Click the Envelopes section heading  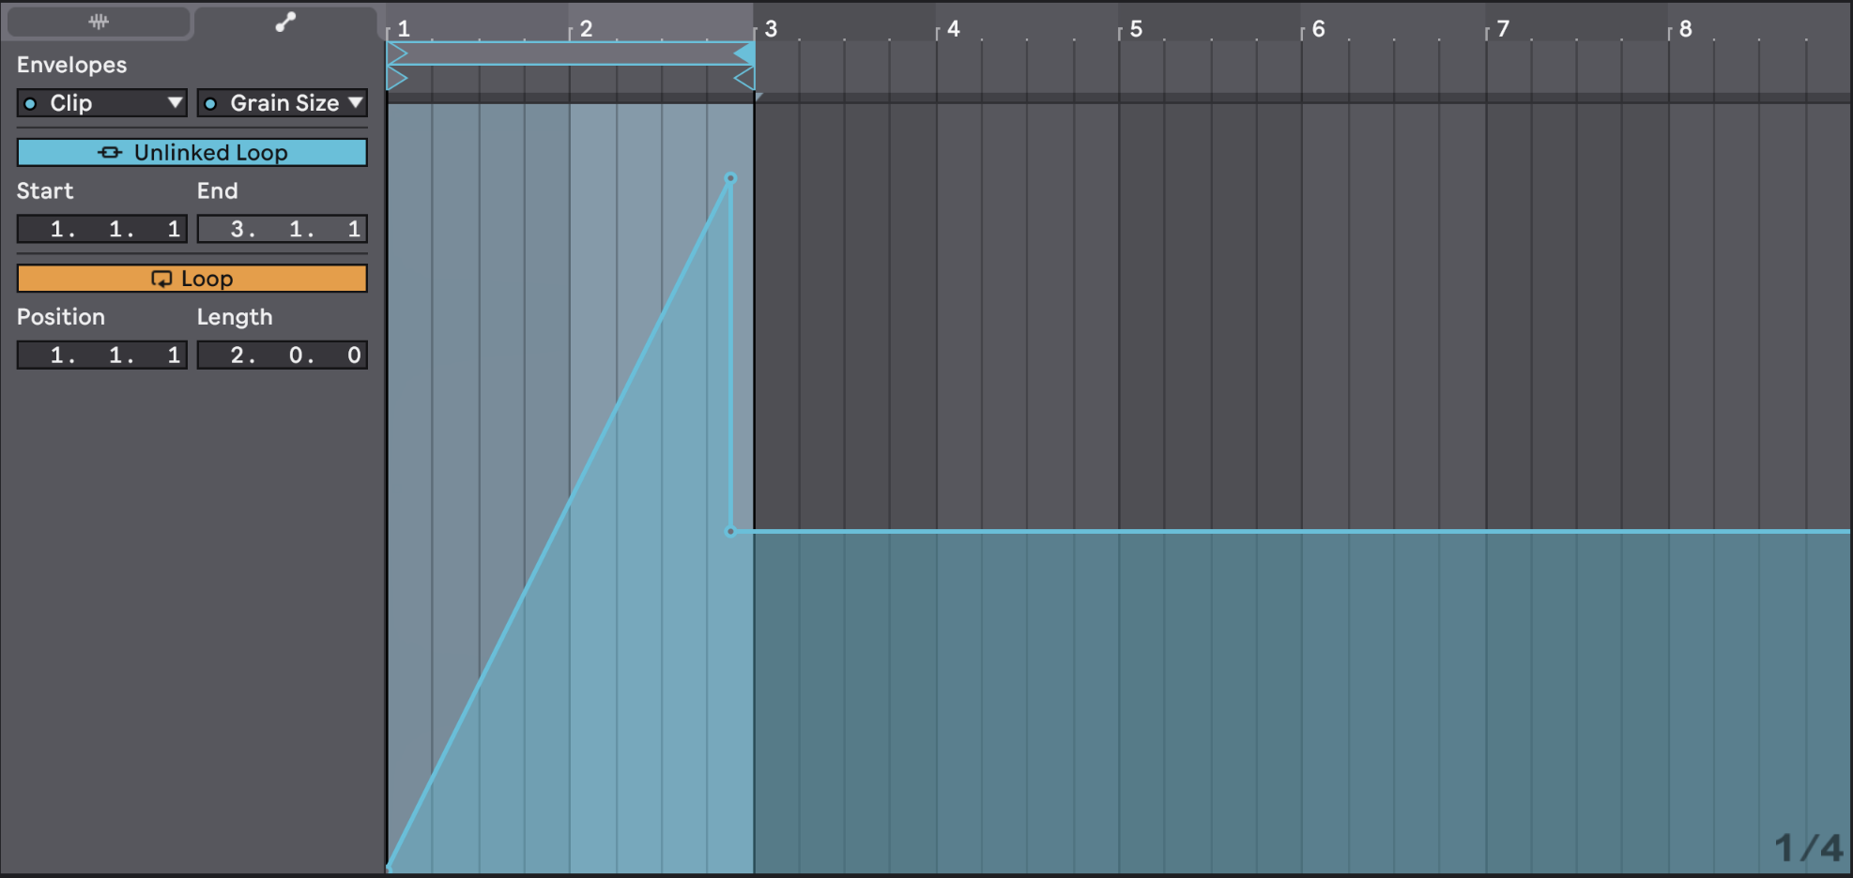(71, 65)
